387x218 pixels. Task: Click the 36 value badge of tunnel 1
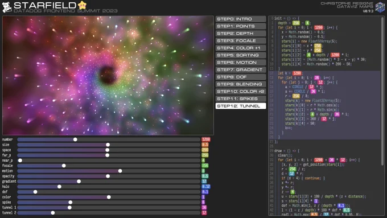click(x=204, y=208)
